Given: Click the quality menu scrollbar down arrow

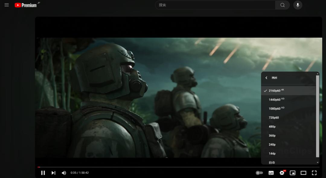Looking at the screenshot, I should [x=318, y=162].
